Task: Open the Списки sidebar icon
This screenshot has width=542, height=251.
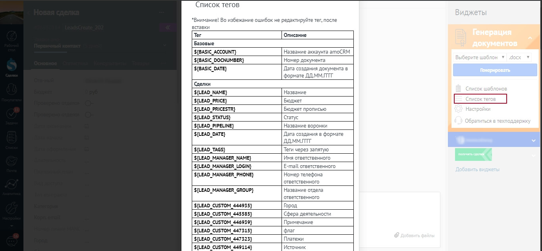Action: (x=12, y=140)
